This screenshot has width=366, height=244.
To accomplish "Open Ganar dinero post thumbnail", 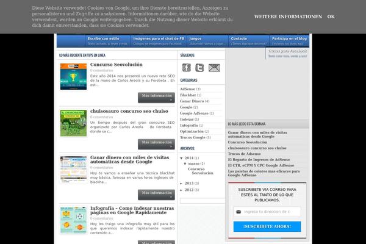I will pyautogui.click(x=74, y=170).
